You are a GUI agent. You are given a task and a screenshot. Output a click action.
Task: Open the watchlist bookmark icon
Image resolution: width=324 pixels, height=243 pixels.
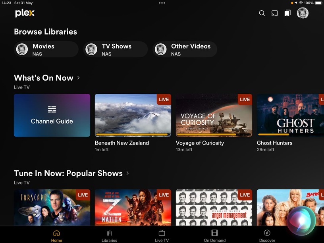287,13
